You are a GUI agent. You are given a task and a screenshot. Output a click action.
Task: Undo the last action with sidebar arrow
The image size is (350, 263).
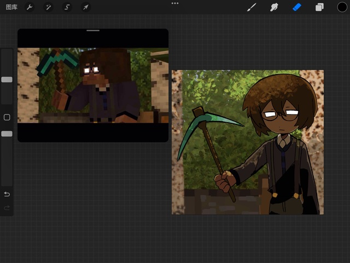7,194
